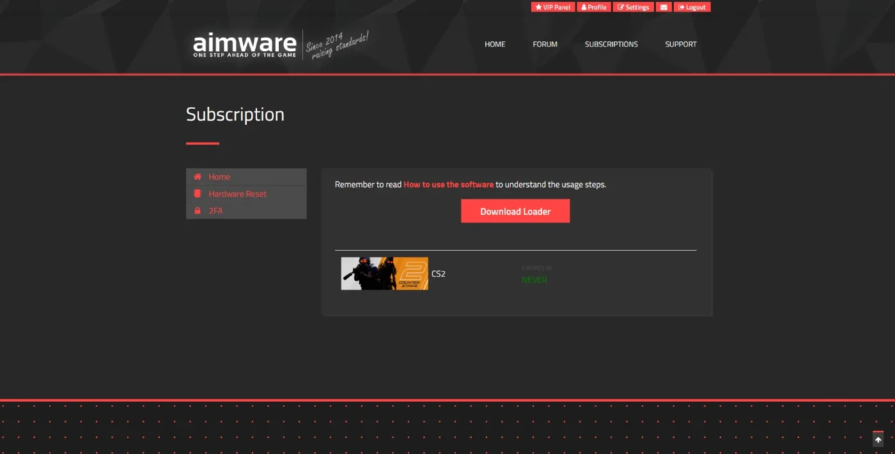Screen dimensions: 895x454
Task: Open the Settings button
Action: pos(634,7)
